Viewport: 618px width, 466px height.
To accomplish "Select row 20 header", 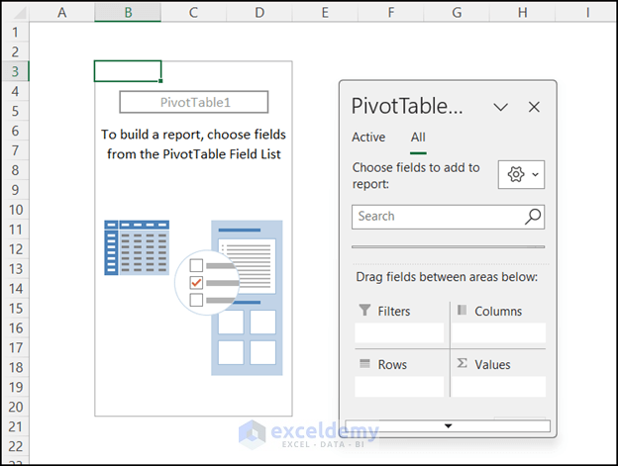I will [x=15, y=407].
